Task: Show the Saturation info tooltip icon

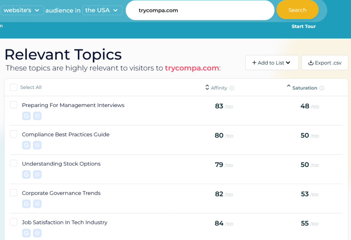Action: 322,88
